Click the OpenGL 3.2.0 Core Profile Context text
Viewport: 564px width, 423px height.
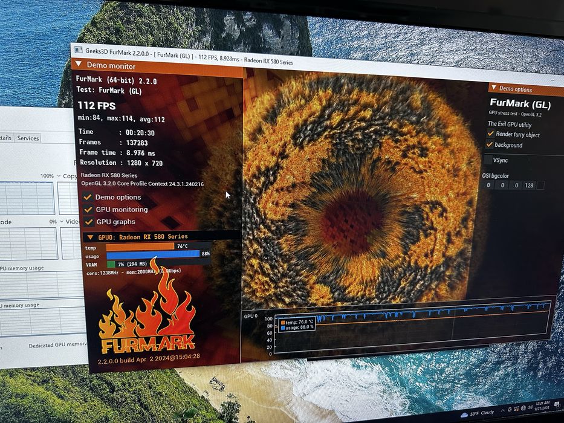coord(143,184)
